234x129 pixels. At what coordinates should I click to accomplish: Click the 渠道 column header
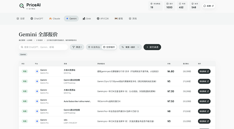[65, 64]
